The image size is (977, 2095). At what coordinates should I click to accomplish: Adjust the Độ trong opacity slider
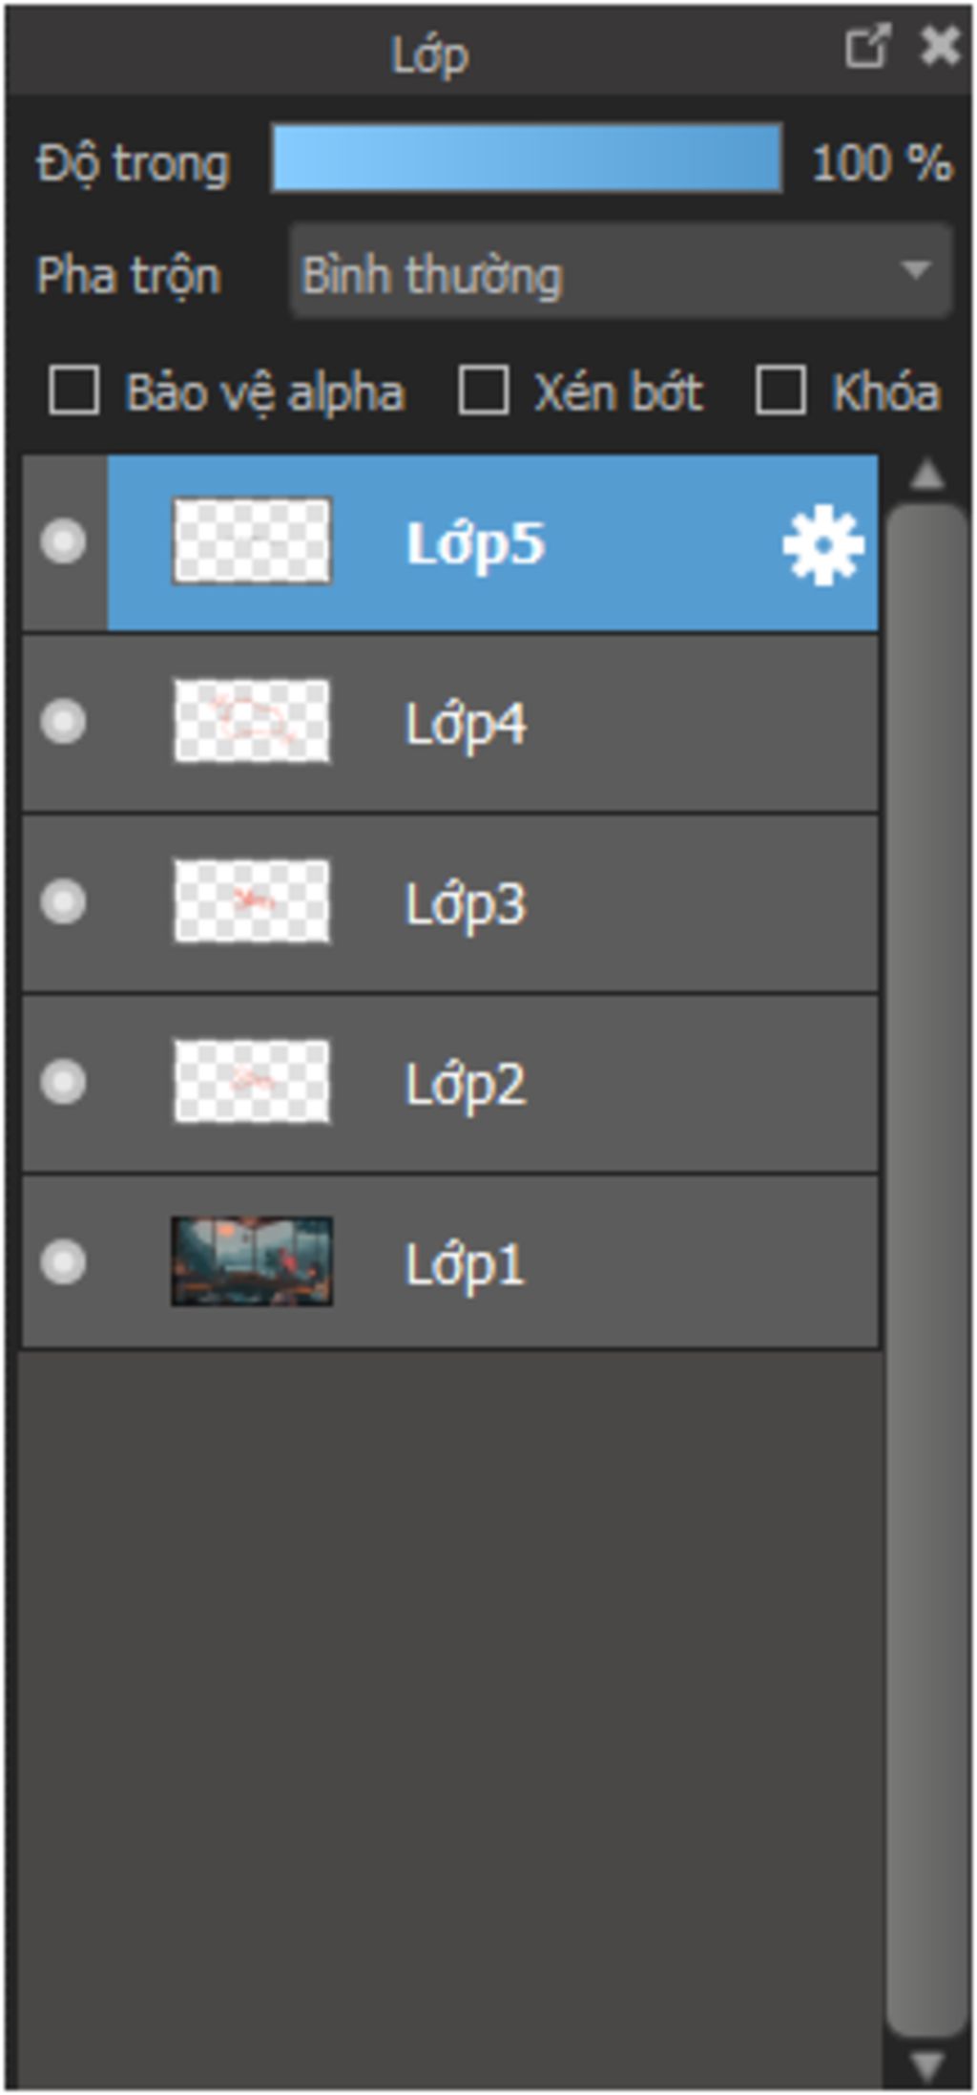[x=527, y=159]
